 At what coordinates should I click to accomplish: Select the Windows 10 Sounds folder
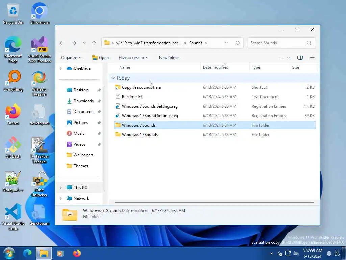(215, 135)
